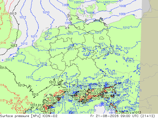Click the 'Surface pressure [hPa]' caption text

point(20,116)
